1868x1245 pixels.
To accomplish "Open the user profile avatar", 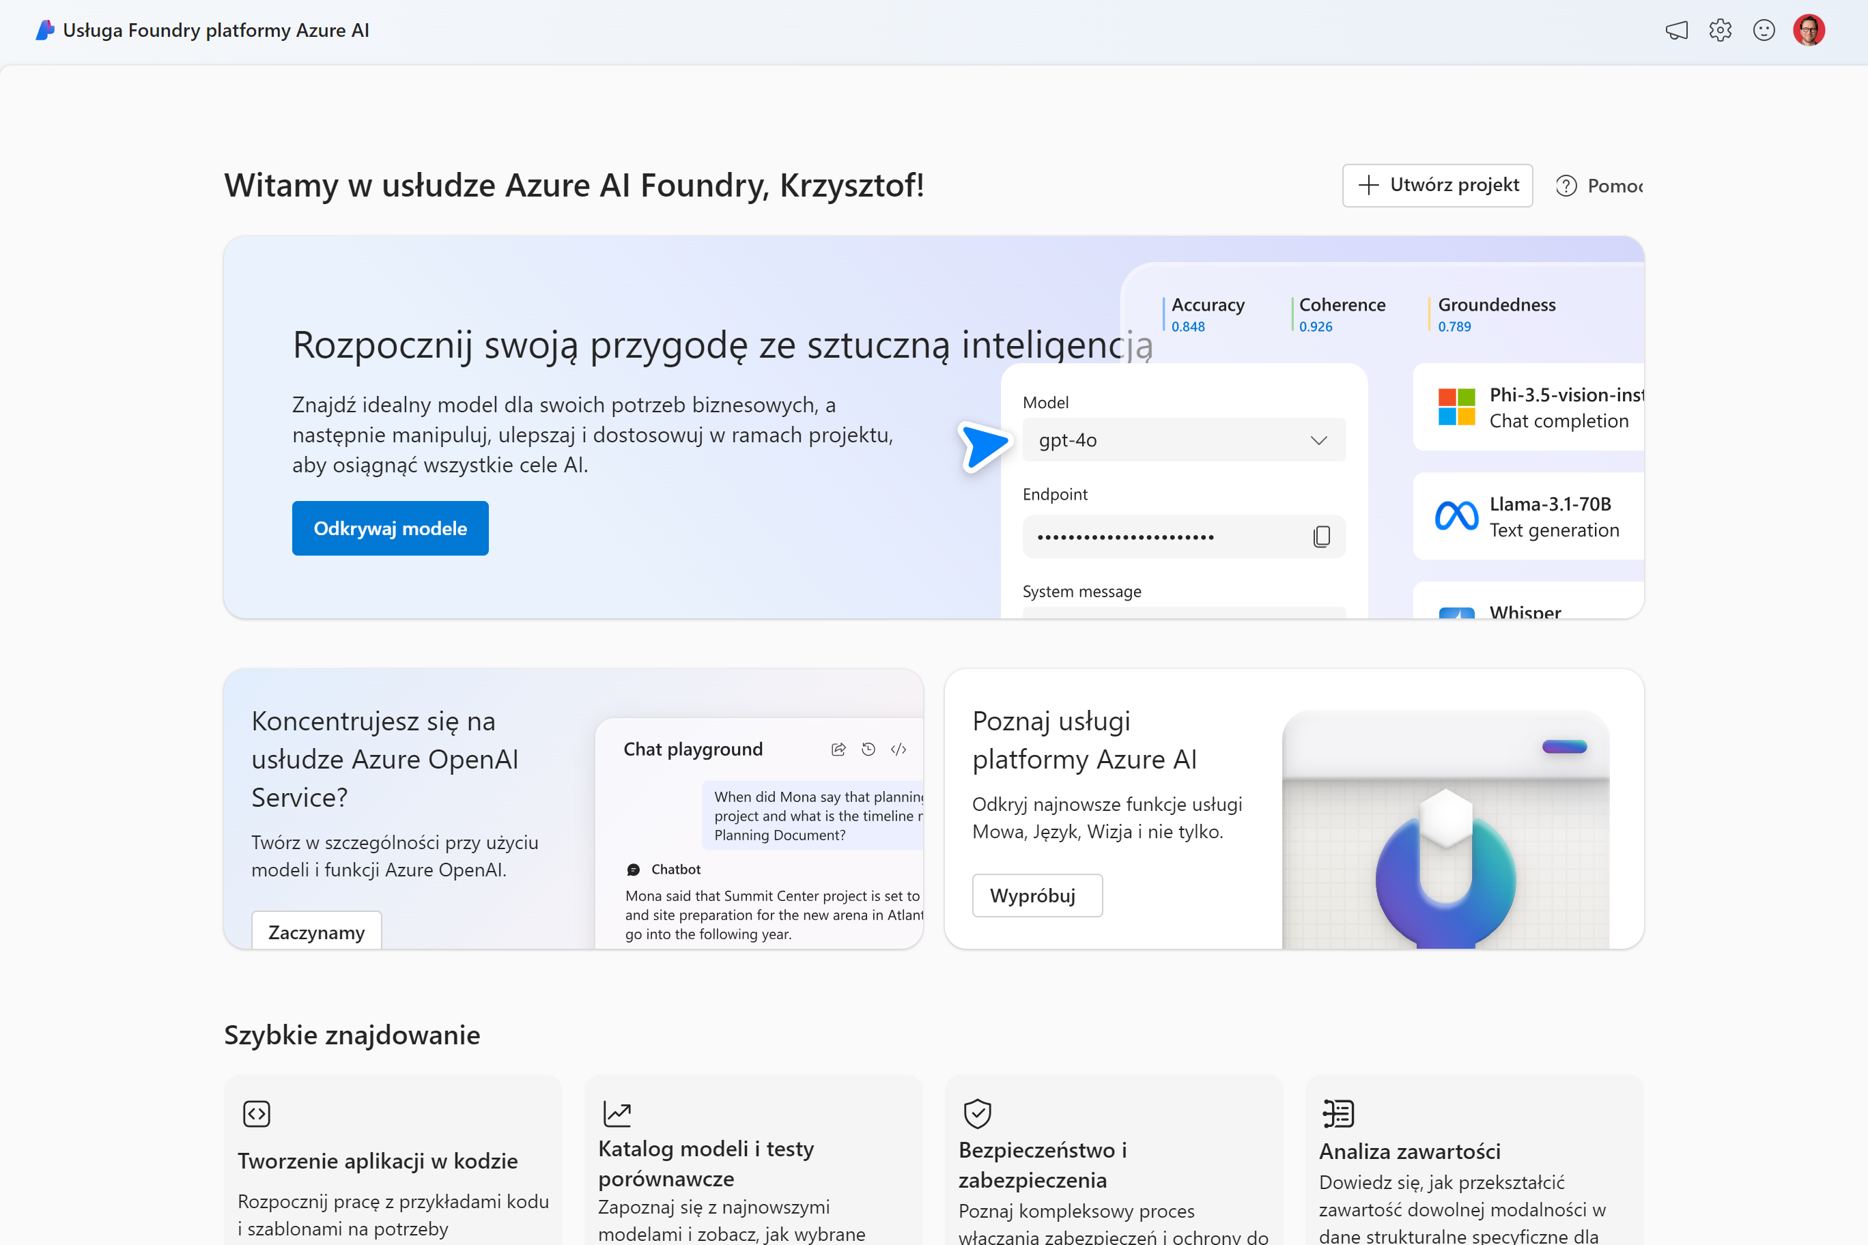I will click(x=1809, y=30).
